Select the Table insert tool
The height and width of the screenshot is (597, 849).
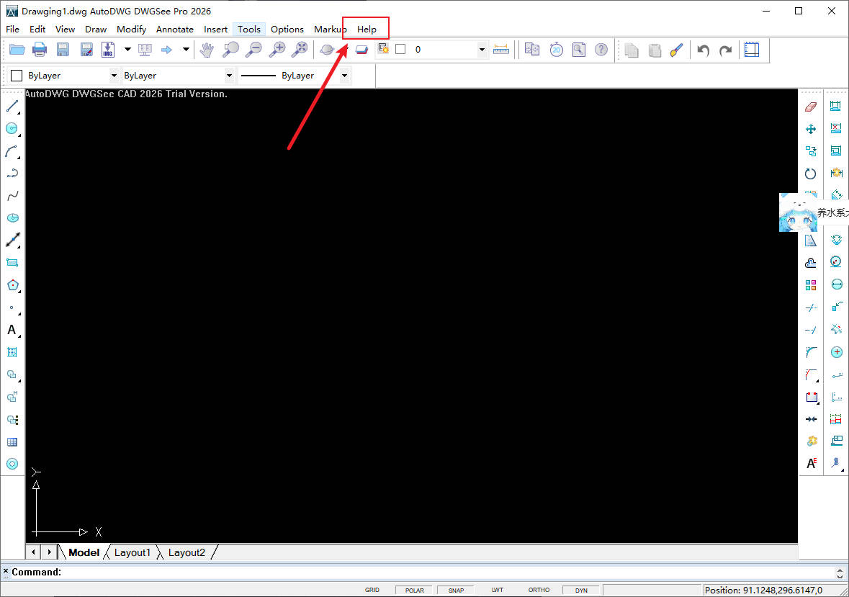[x=12, y=442]
